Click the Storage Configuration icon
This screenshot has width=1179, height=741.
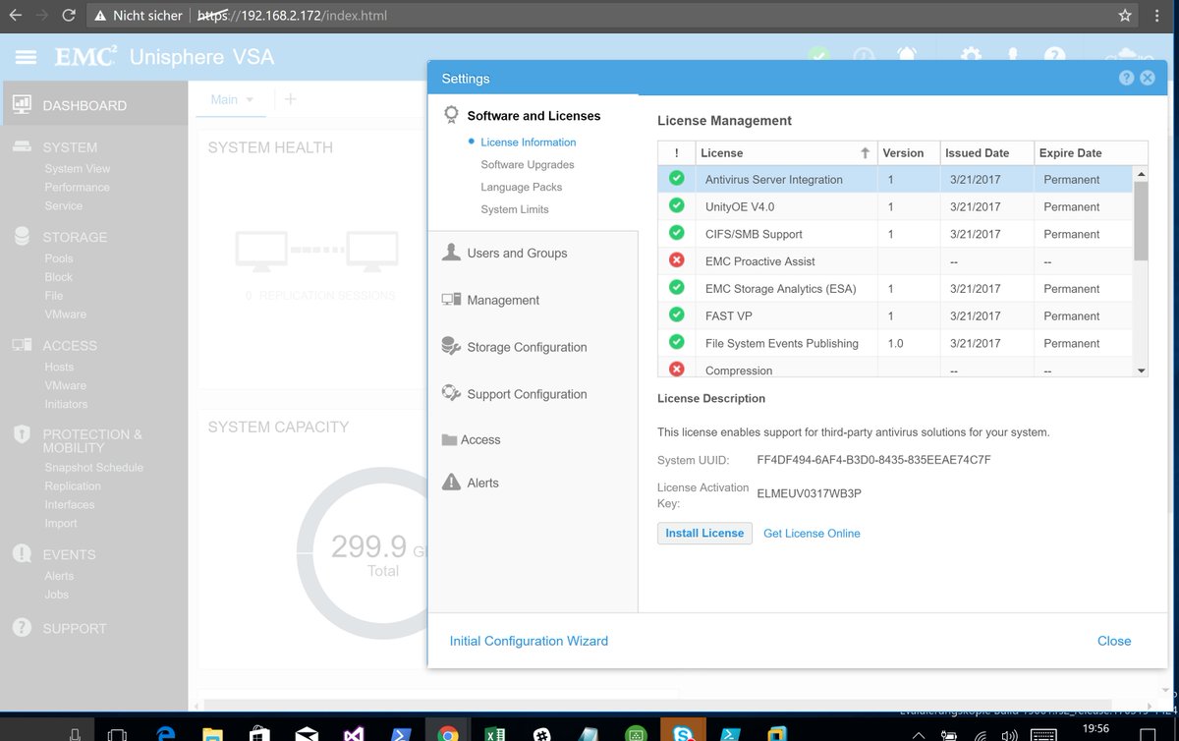click(x=451, y=346)
